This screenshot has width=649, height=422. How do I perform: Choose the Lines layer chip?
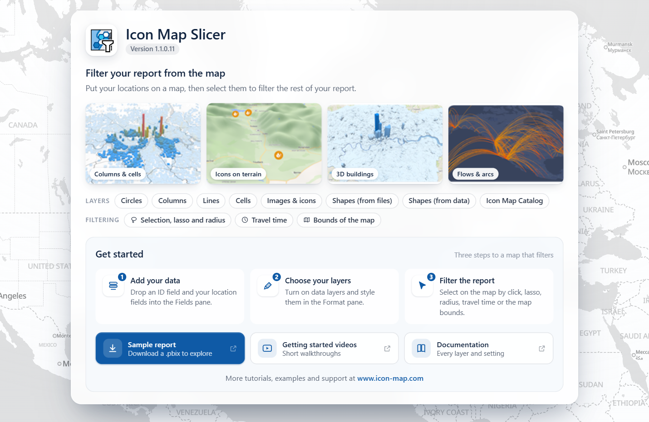pyautogui.click(x=211, y=201)
